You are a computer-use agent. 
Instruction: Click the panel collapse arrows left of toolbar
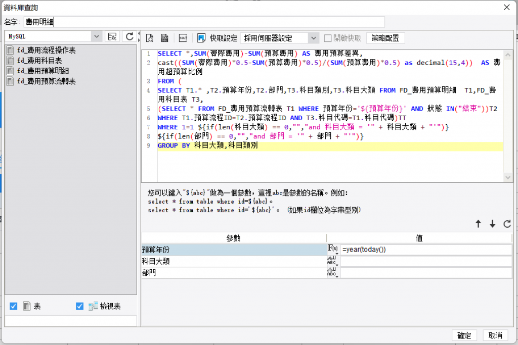[139, 36]
